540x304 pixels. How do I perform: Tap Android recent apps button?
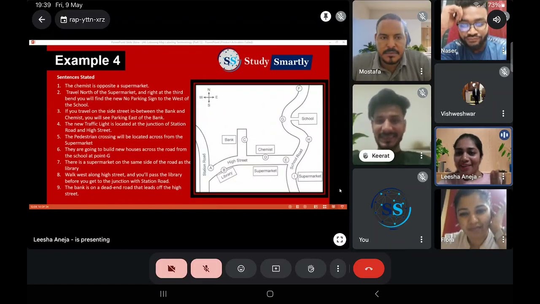(163, 294)
